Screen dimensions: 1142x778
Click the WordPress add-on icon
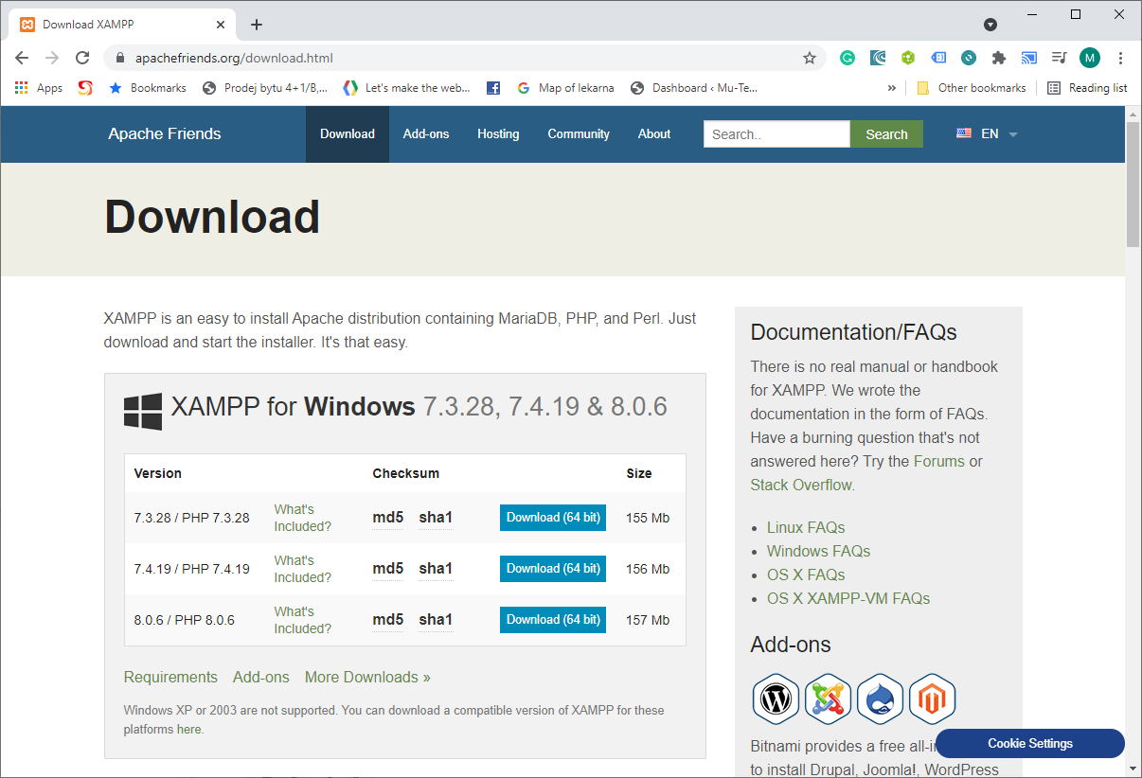(776, 700)
